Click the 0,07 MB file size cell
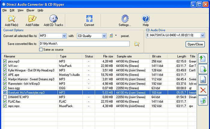This screenshot has width=210, height=129. 107,88
